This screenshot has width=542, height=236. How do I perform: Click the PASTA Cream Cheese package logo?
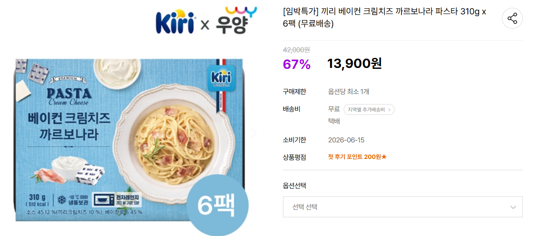69,95
